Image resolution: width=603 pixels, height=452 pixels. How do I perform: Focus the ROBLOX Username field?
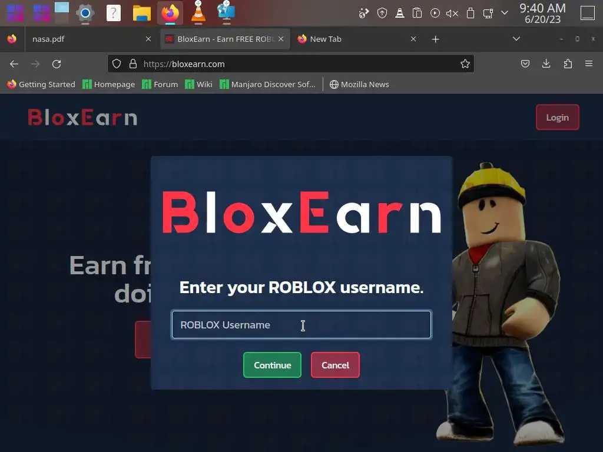[301, 325]
